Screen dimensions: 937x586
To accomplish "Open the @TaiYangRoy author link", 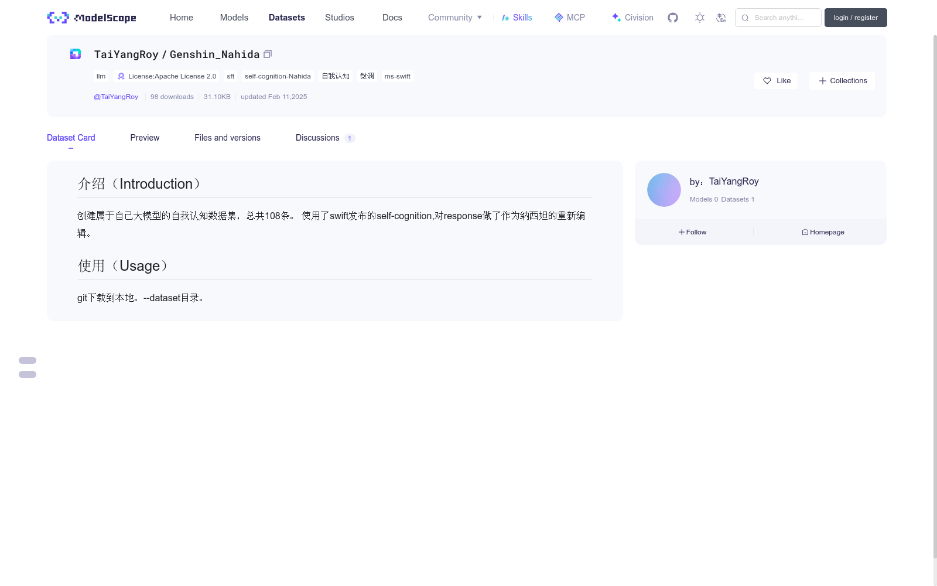I will point(116,97).
